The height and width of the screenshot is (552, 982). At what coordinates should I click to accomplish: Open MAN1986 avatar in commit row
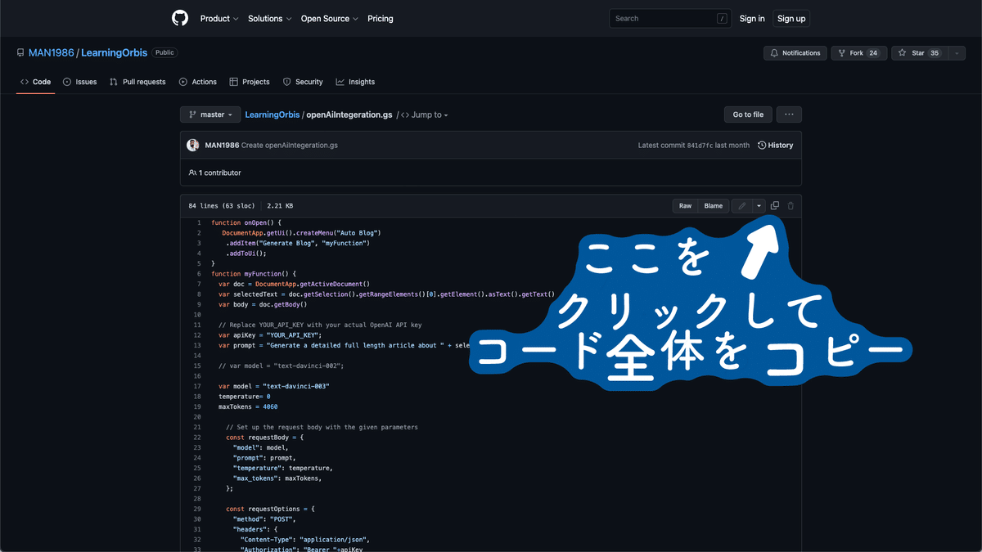(193, 145)
